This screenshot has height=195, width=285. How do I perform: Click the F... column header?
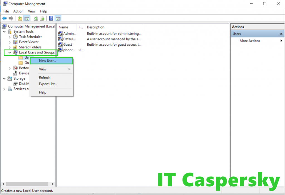(x=81, y=27)
